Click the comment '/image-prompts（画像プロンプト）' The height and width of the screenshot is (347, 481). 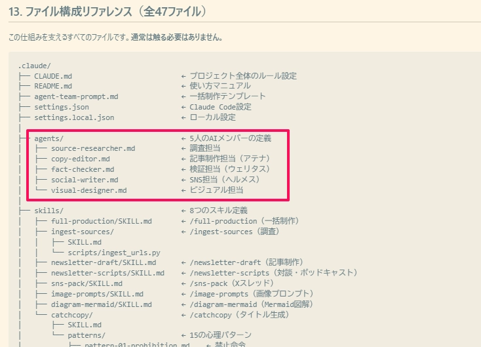(252, 294)
